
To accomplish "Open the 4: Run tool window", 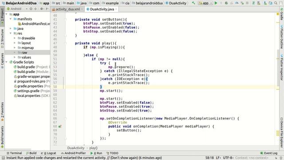I will [96, 153].
